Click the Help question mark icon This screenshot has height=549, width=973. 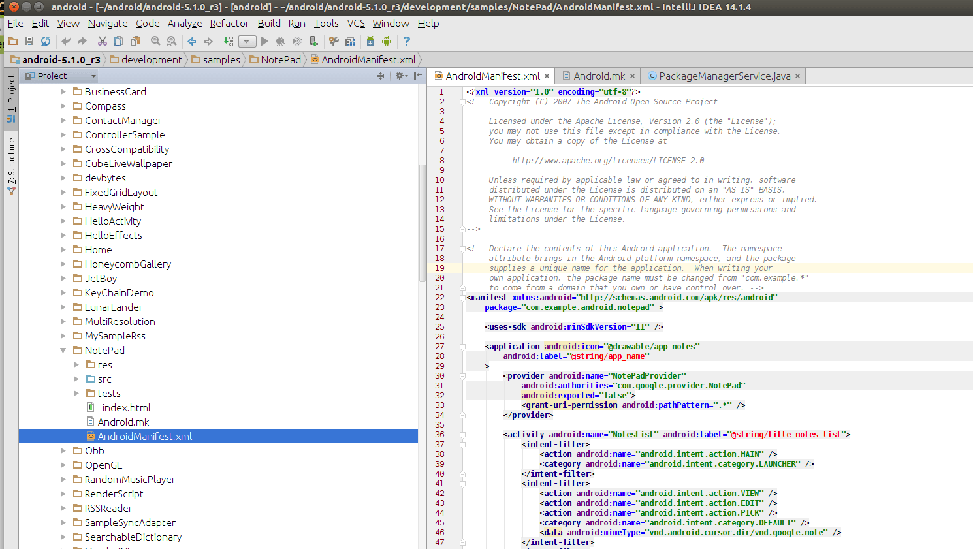[407, 41]
